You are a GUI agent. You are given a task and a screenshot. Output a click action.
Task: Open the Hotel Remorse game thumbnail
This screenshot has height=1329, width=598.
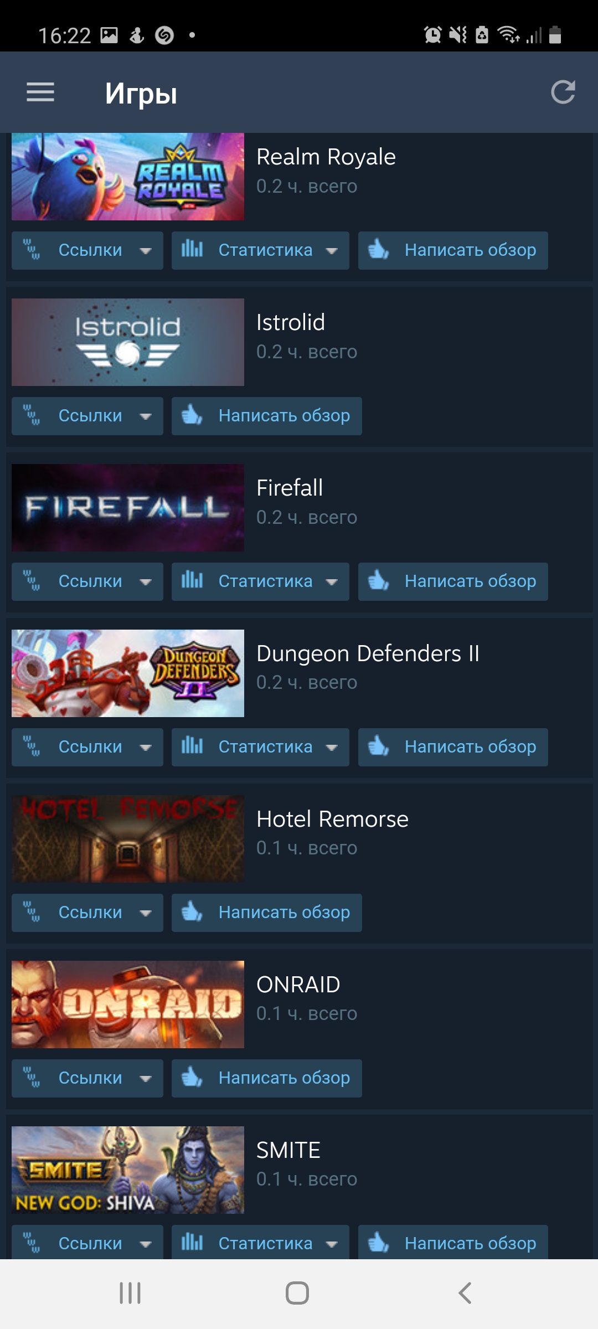[x=128, y=839]
